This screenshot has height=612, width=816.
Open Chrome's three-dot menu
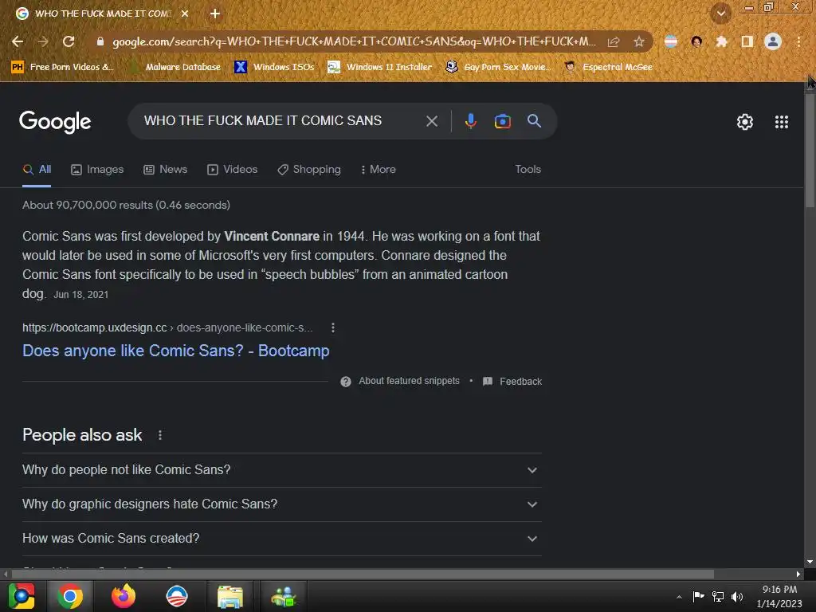tap(798, 41)
